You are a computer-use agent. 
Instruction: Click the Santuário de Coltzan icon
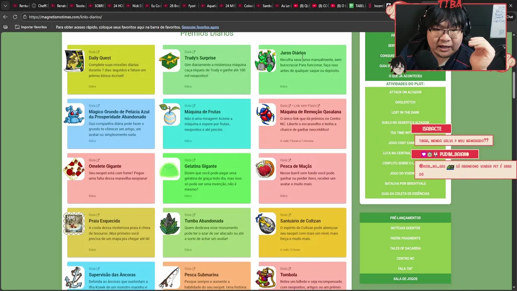[265, 224]
